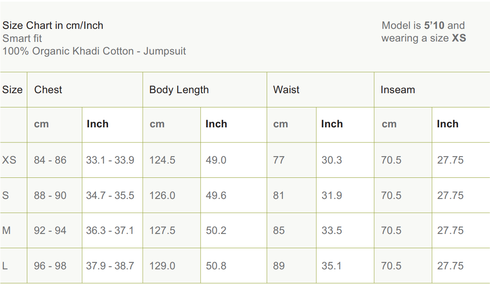Click the body length value 127.5
The image size is (490, 284).
162,231
